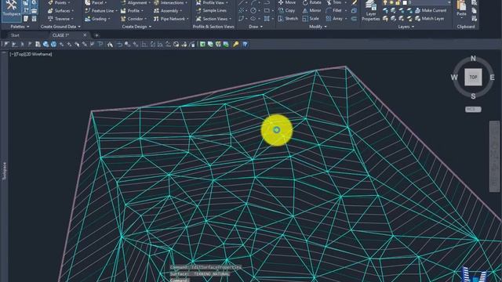Click the white layer color swatch
The height and width of the screenshot is (282, 502).
click(x=405, y=2)
